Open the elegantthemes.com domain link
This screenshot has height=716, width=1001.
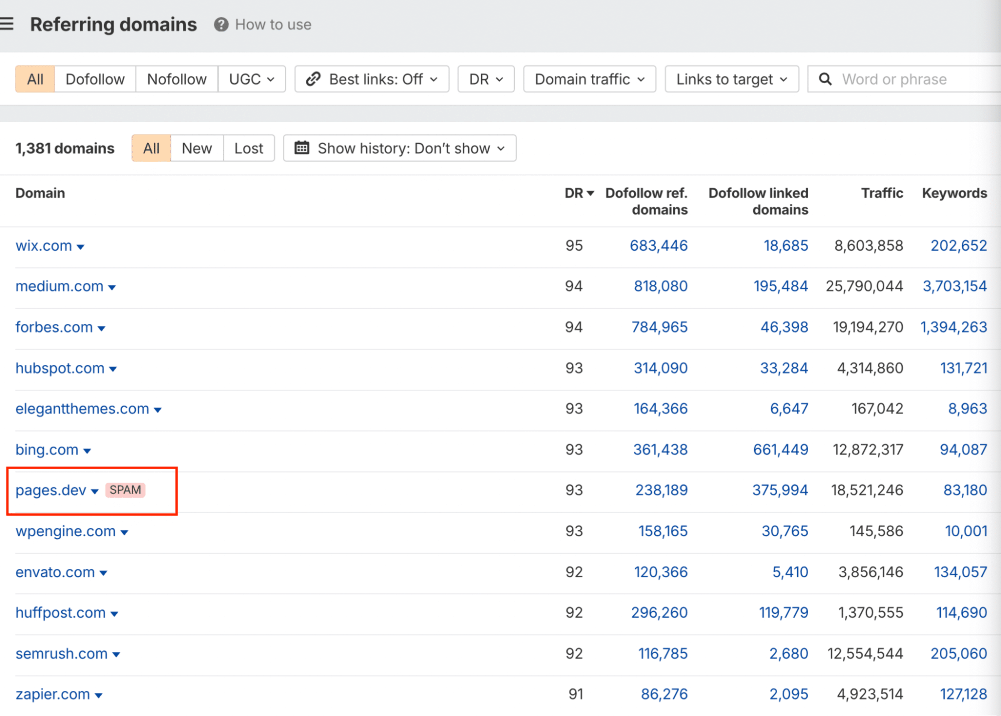pyautogui.click(x=82, y=409)
